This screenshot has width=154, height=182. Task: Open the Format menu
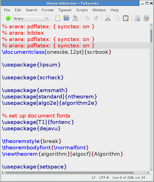tap(48, 10)
